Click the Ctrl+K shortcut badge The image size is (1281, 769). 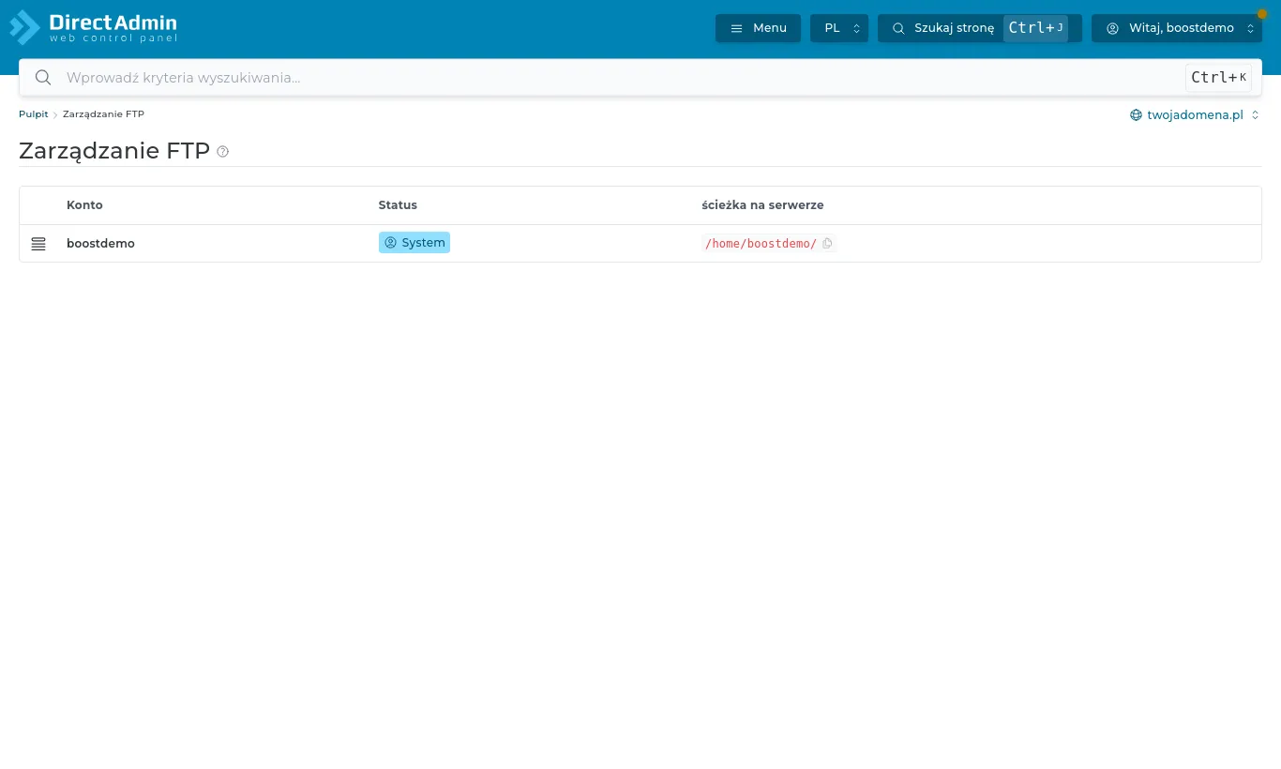pos(1218,78)
